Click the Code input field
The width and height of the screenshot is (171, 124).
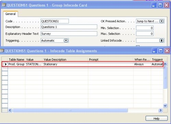click(x=55, y=21)
